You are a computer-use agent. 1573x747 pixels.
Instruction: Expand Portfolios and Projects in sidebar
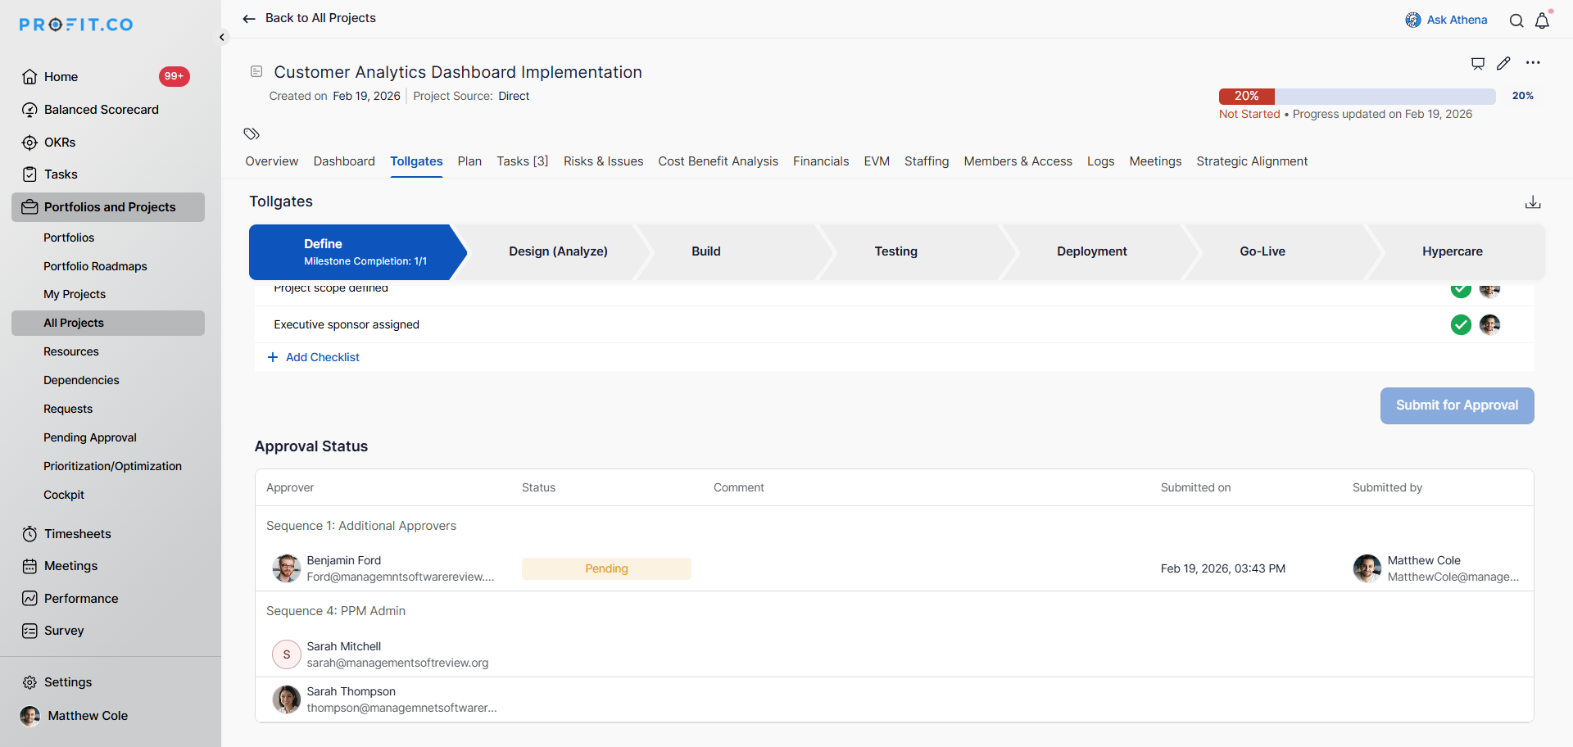click(x=108, y=207)
